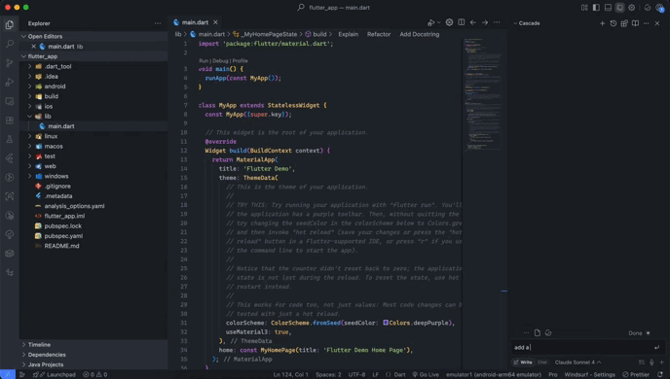Expand the android folder
The width and height of the screenshot is (670, 379).
pyautogui.click(x=55, y=86)
